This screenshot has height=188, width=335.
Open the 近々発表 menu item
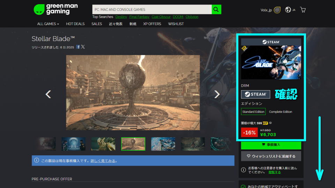116,24
